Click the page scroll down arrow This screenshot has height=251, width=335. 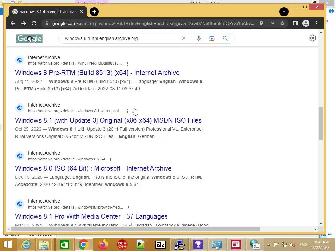point(321,224)
